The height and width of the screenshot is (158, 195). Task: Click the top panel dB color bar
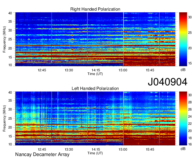tap(183, 39)
